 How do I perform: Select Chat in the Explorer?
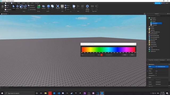click(151, 48)
